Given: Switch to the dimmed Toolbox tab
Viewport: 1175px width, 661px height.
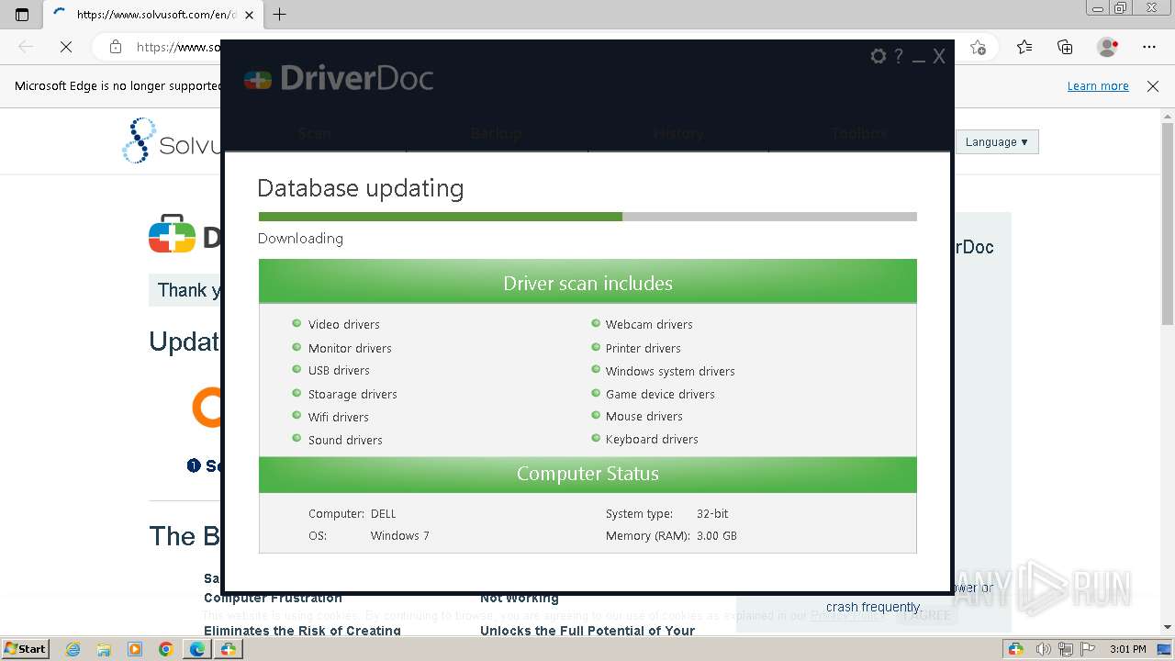Looking at the screenshot, I should click(x=860, y=133).
